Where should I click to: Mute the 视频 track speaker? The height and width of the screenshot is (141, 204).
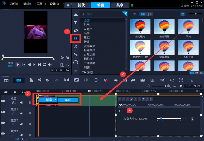click(22, 103)
